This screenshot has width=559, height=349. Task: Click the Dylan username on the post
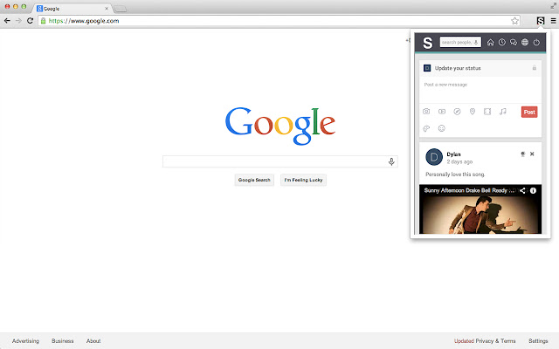pos(453,154)
